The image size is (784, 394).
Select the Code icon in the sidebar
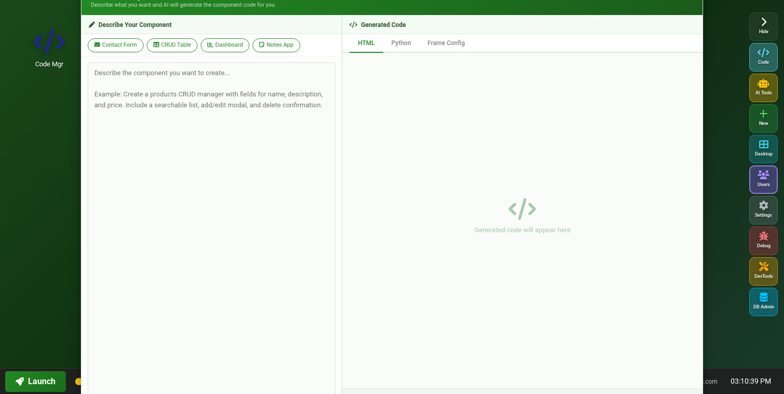click(763, 57)
